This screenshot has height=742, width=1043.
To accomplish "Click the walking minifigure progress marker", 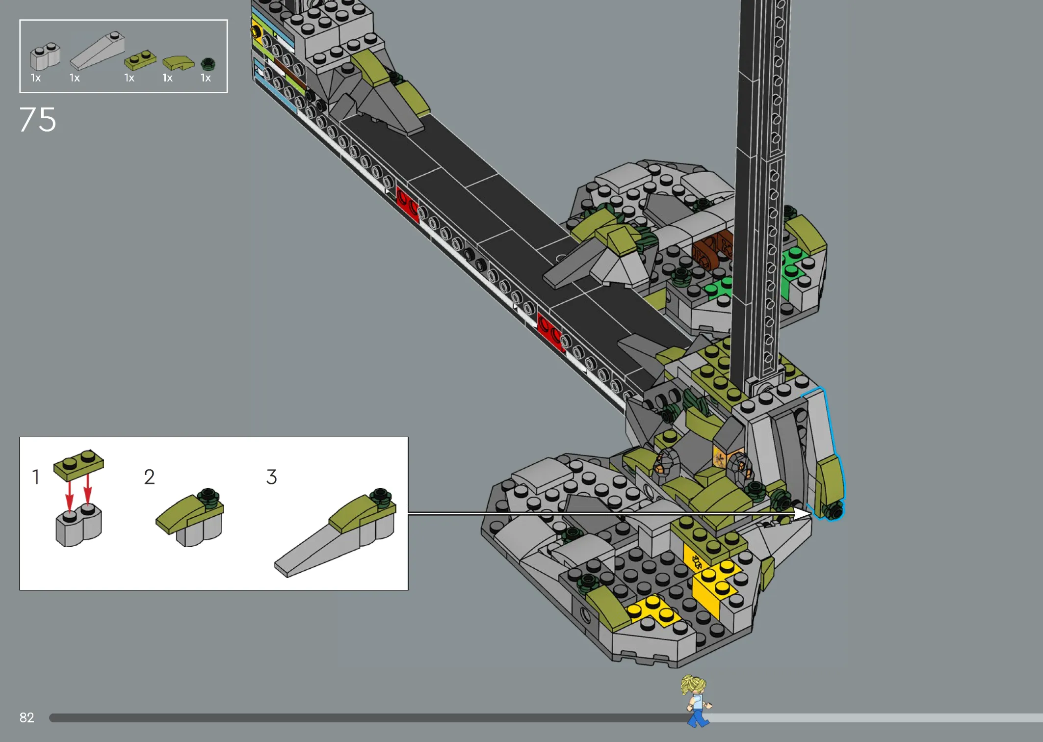I will pyautogui.click(x=696, y=701).
